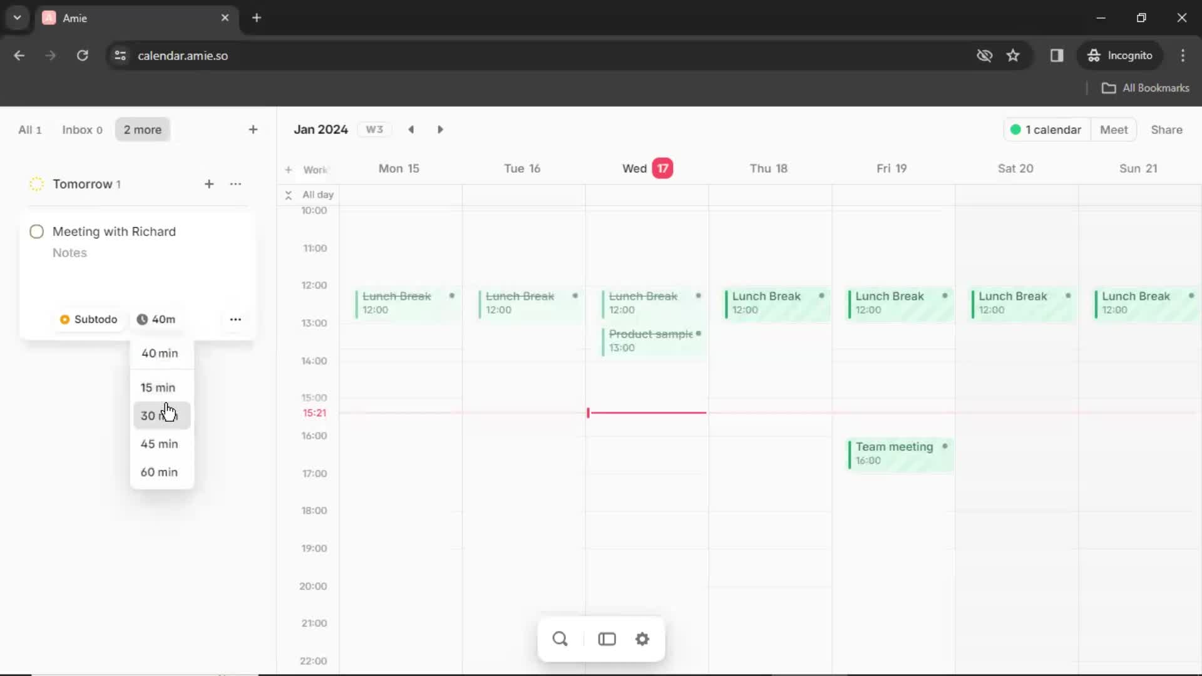Click the green calendar indicator dot
This screenshot has width=1202, height=676.
1014,130
